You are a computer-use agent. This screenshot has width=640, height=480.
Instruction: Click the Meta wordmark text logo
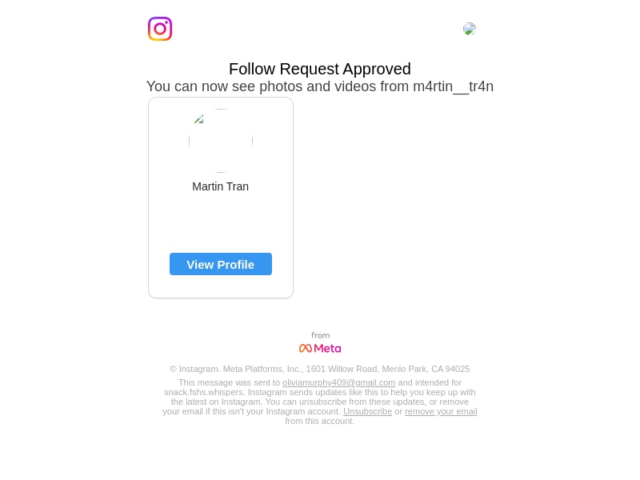pos(327,348)
